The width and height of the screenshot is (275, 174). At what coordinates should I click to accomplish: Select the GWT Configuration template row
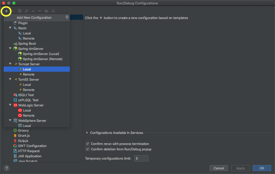(43, 146)
